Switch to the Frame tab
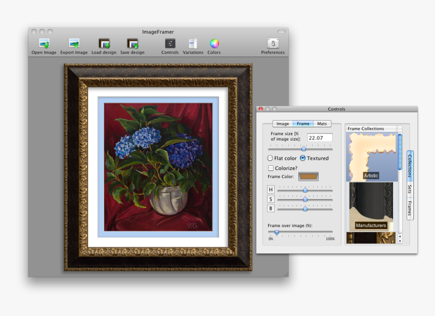The height and width of the screenshot is (316, 435). (303, 124)
